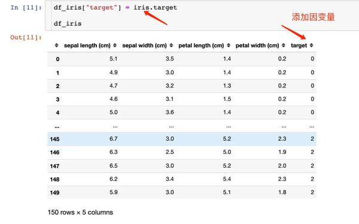
Task: Place cursor on the df_iris code line
Action: coord(68,23)
